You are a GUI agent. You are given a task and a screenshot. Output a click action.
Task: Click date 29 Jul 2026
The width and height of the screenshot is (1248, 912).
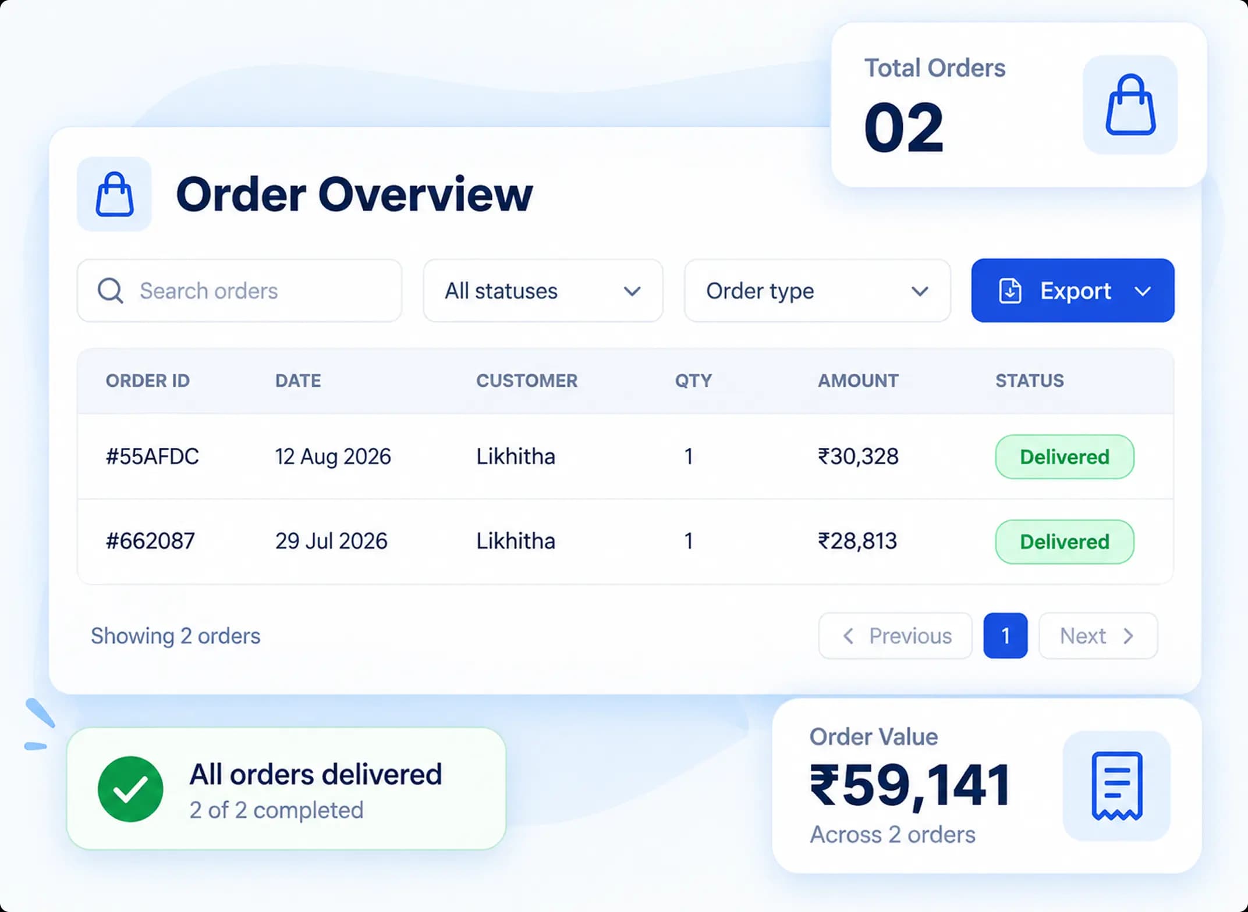click(x=331, y=541)
